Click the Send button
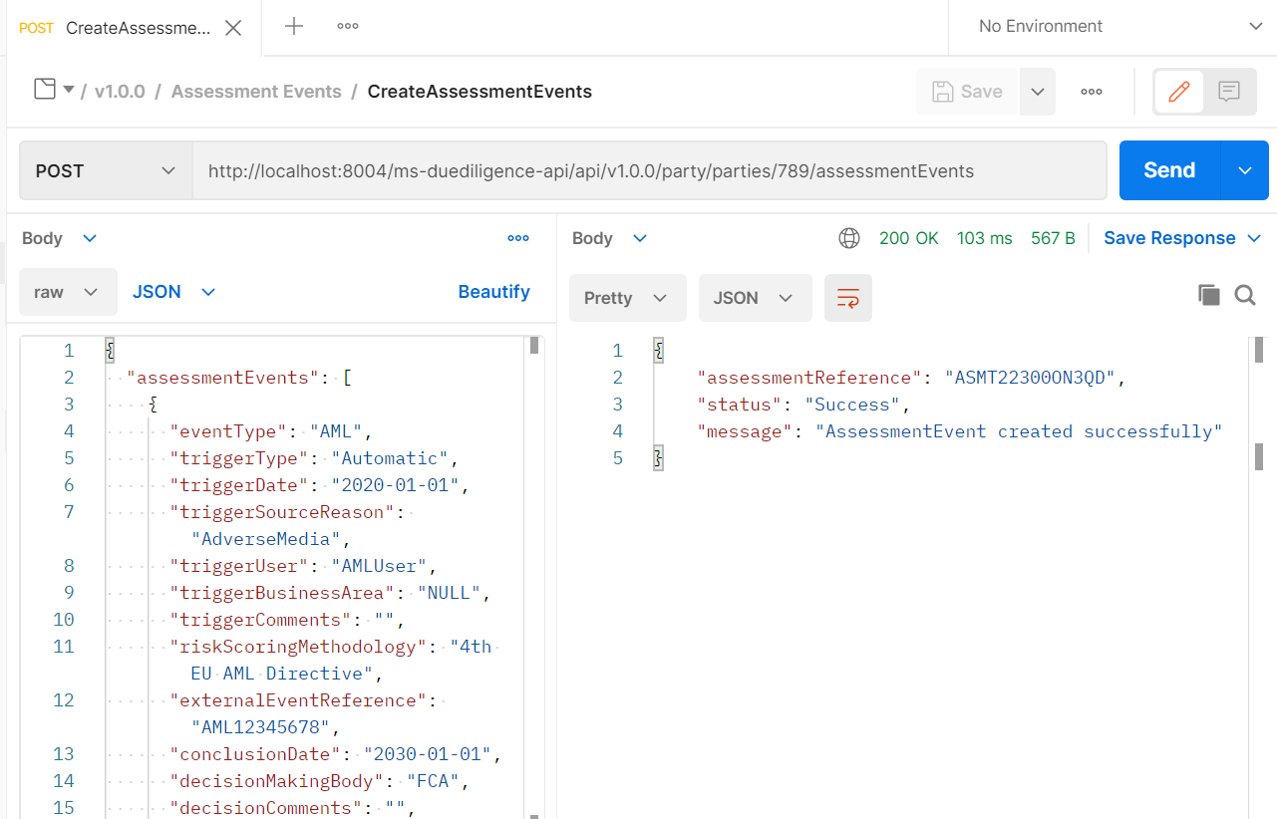 click(1169, 170)
